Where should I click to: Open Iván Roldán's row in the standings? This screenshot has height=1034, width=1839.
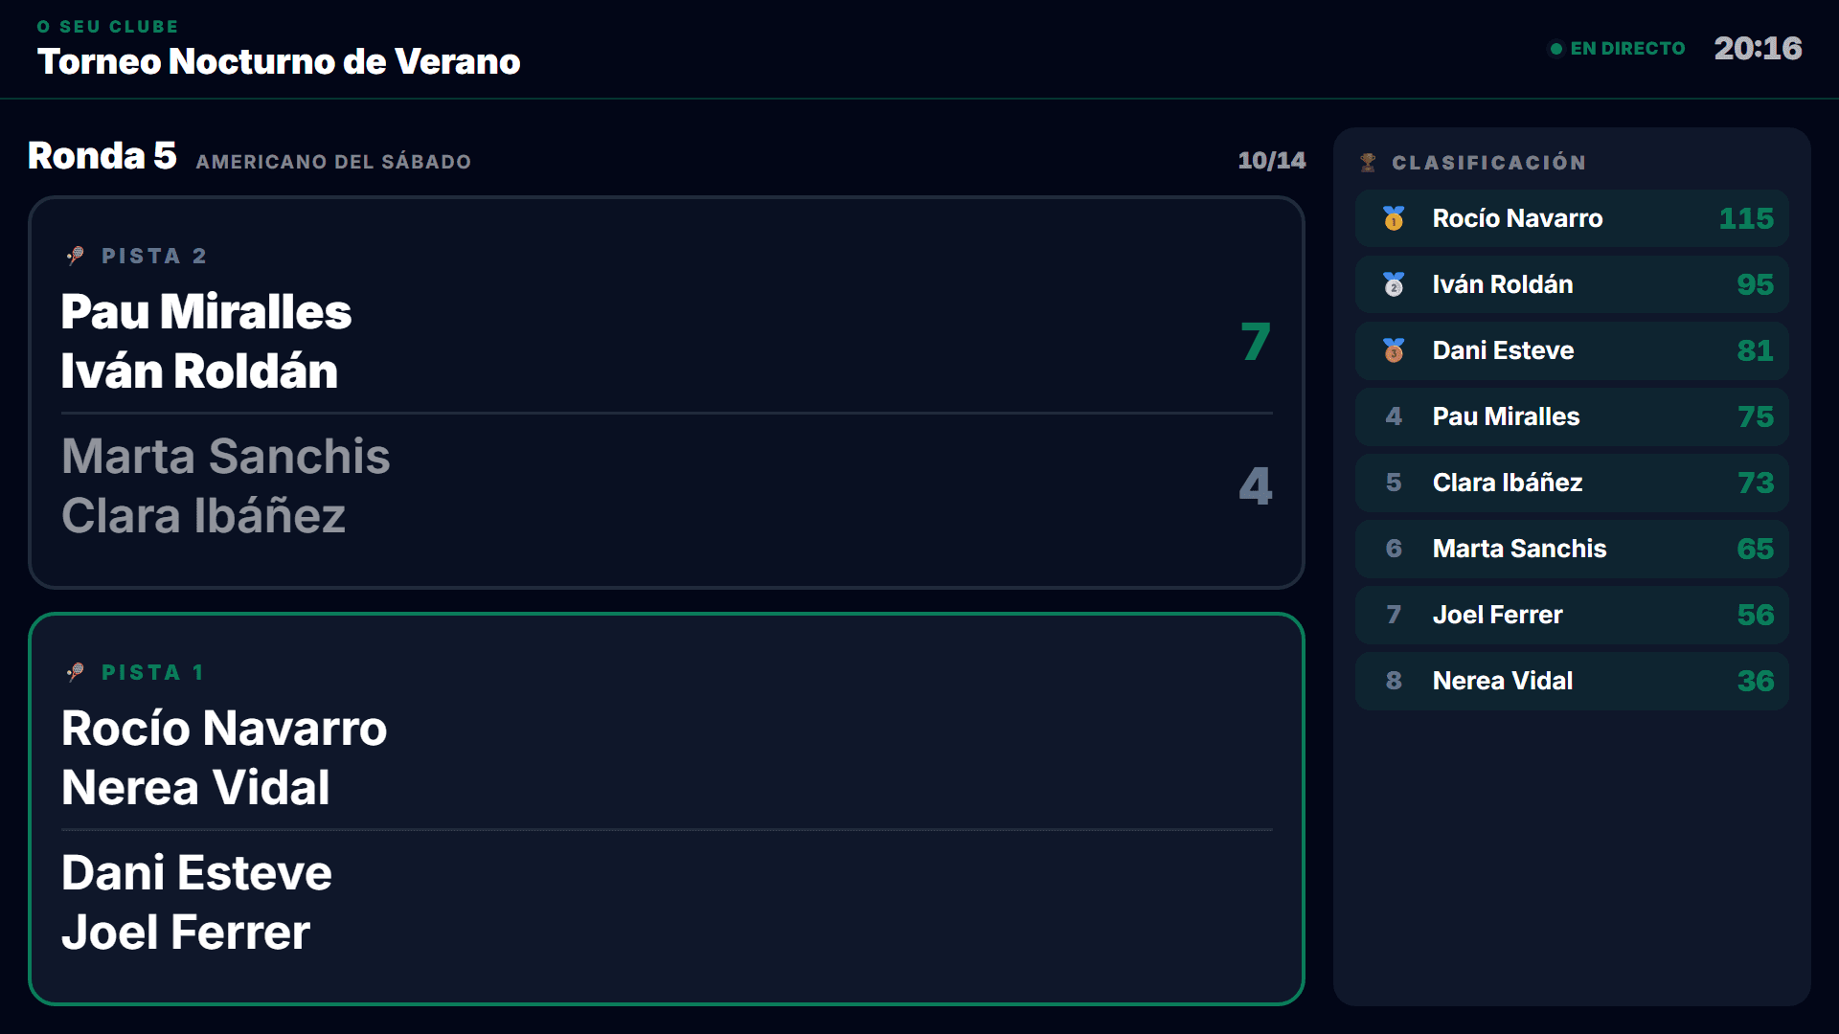click(1572, 284)
